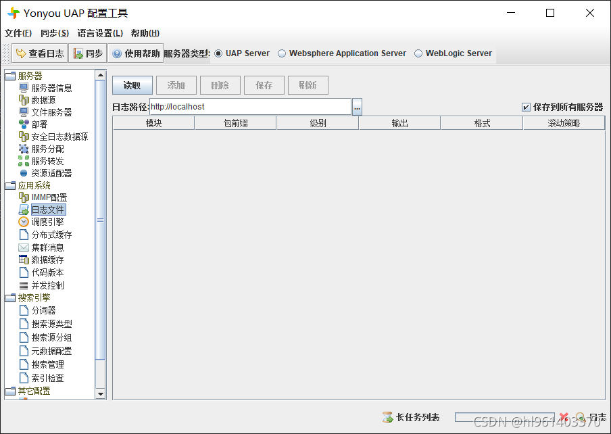The height and width of the screenshot is (434, 611).
Task: Click the 集群消息 envelope icon
Action: pos(24,247)
